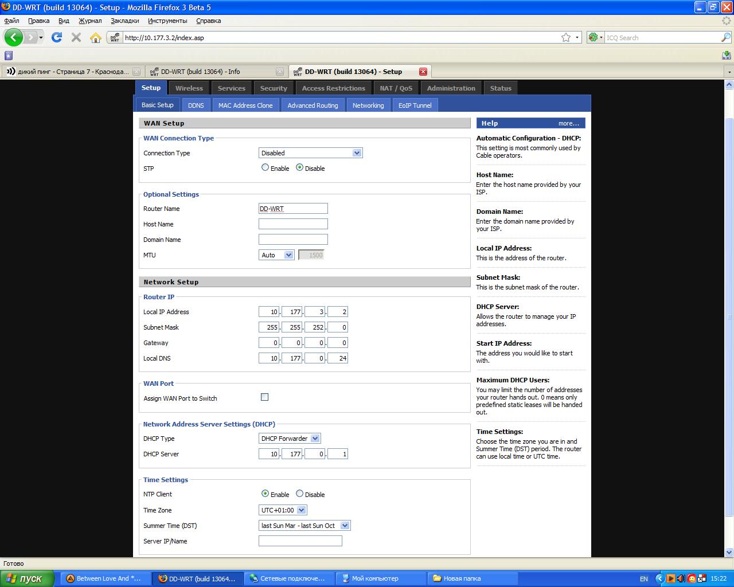The image size is (734, 587).
Task: Select the STP Disable radio button
Action: click(x=299, y=167)
